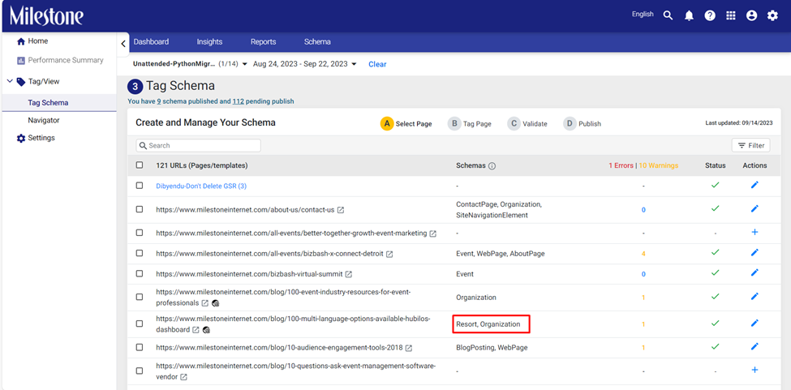This screenshot has height=390, width=791.
Task: Open the Unattended-PythonMigr profile dropdown
Action: tap(190, 64)
